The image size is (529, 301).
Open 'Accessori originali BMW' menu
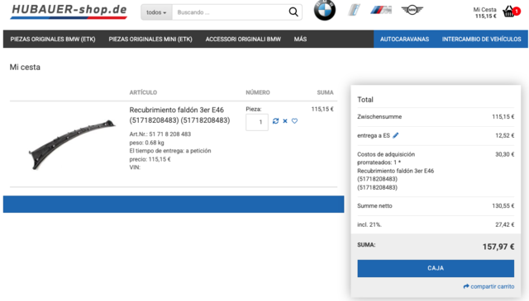point(243,39)
